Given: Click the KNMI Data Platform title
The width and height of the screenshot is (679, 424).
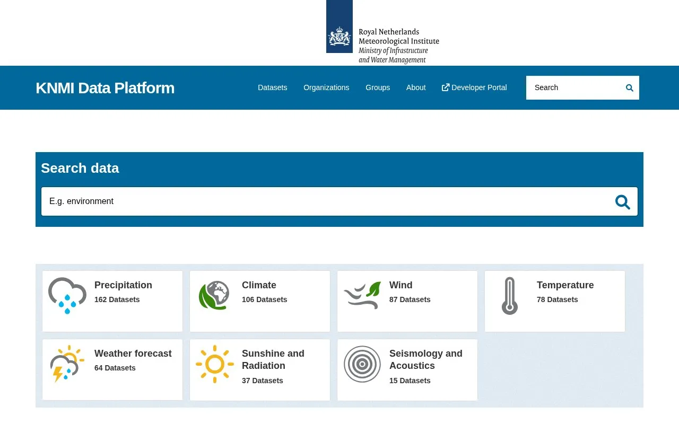Looking at the screenshot, I should pyautogui.click(x=105, y=88).
